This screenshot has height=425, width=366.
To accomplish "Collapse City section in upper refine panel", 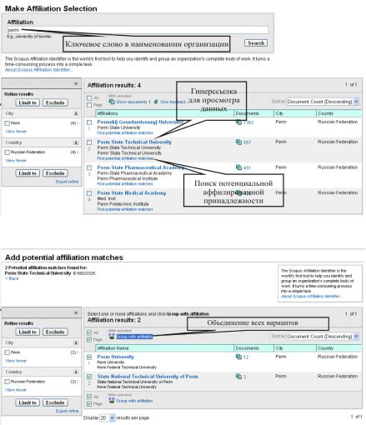I will pyautogui.click(x=76, y=113).
